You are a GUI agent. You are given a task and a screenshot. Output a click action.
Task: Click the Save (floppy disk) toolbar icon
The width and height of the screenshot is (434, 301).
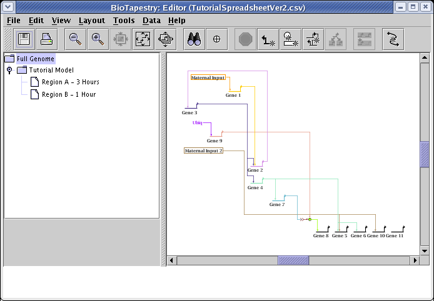25,39
